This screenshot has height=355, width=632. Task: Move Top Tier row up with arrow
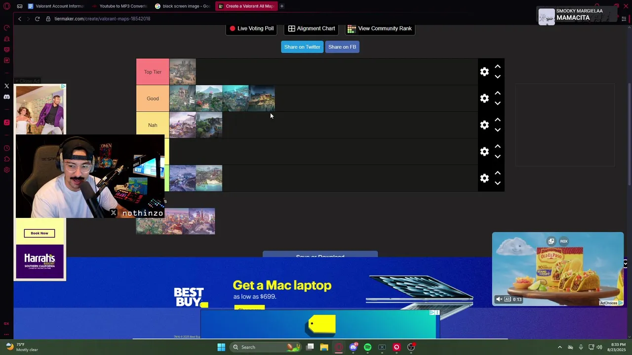pos(498,67)
